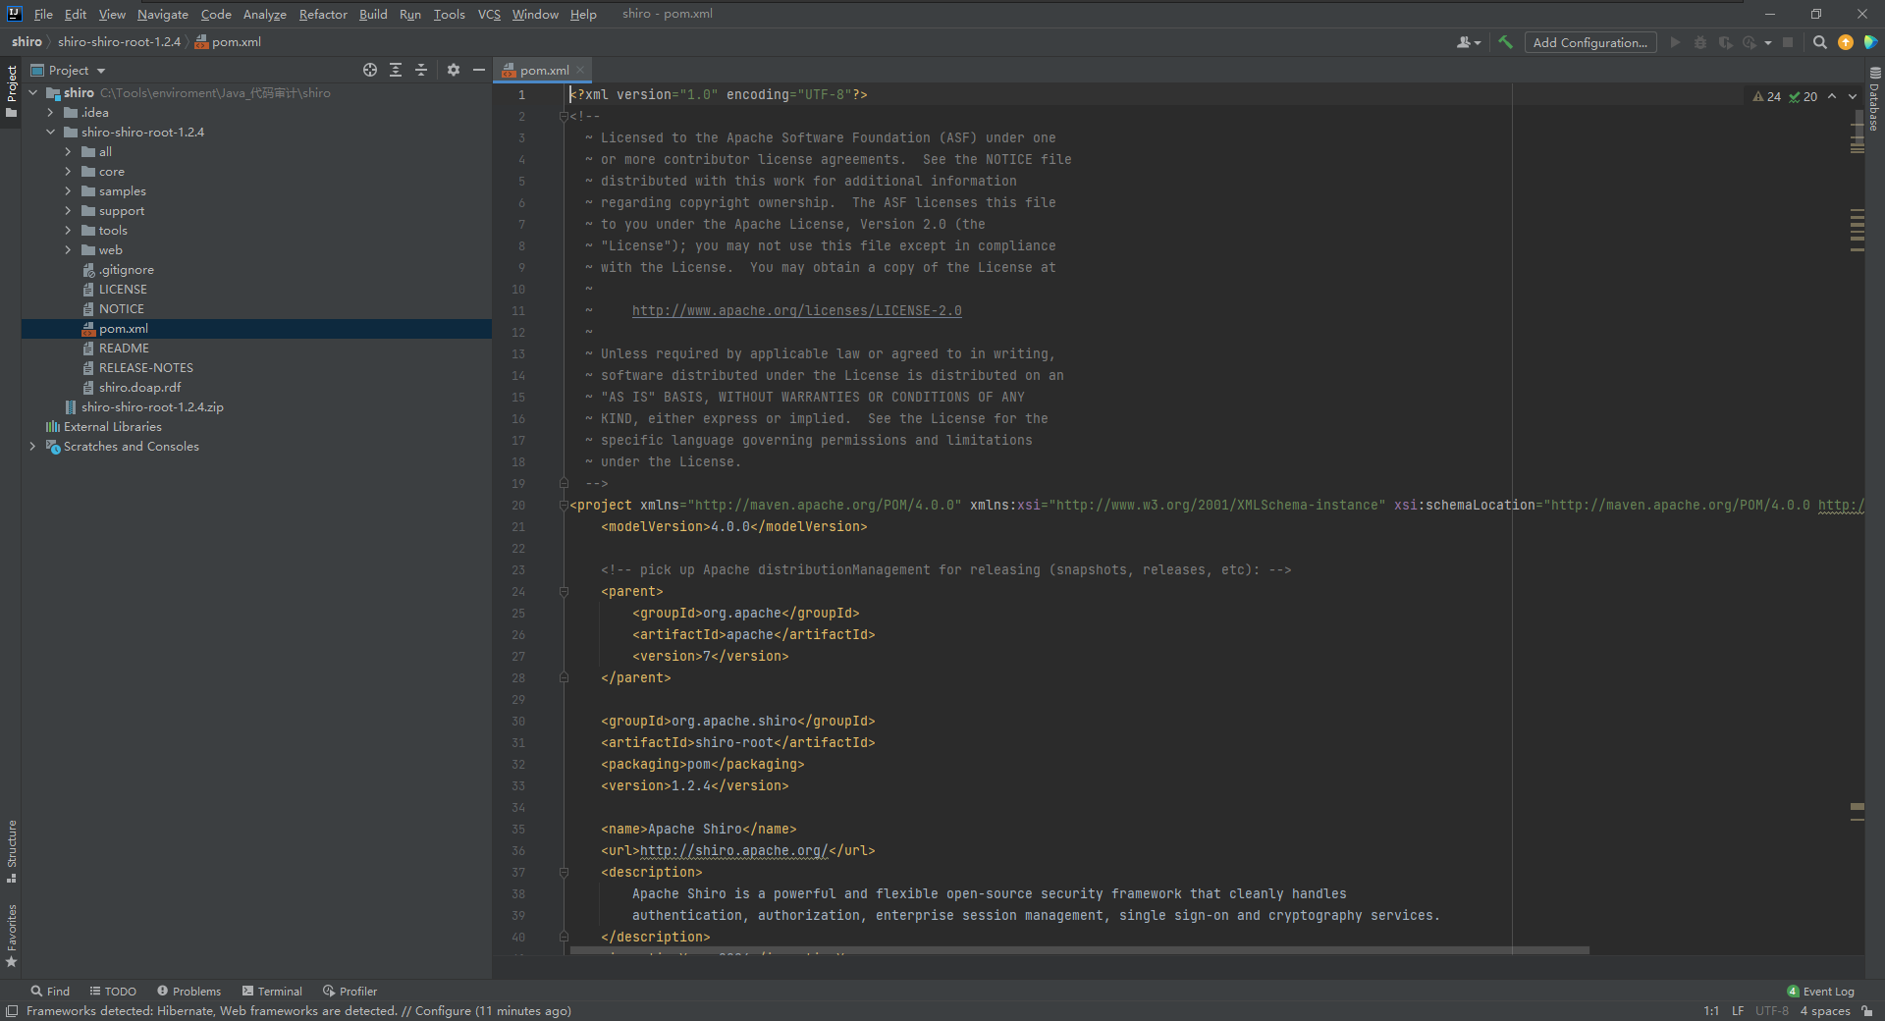Click the Profile run icon
This screenshot has height=1021, width=1885.
[1750, 42]
